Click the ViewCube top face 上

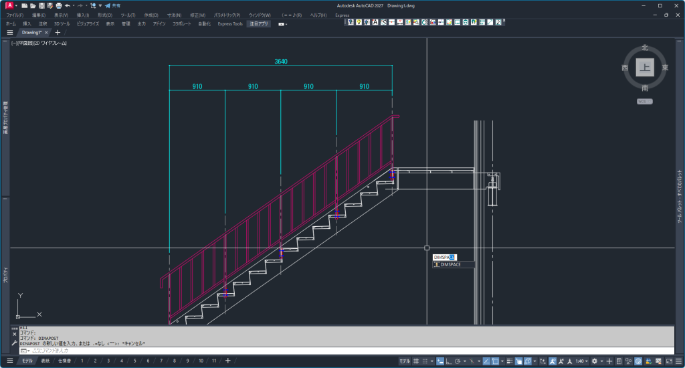[x=645, y=68]
